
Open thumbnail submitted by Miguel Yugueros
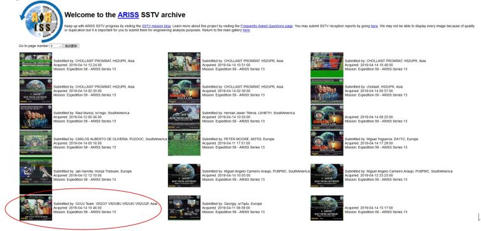[x=326, y=143]
